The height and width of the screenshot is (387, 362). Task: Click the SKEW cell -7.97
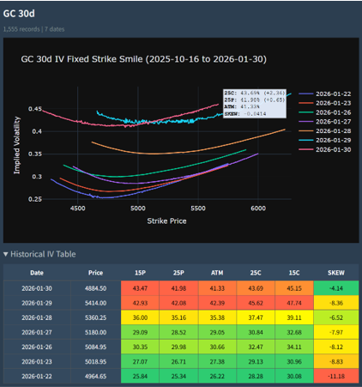(x=336, y=332)
